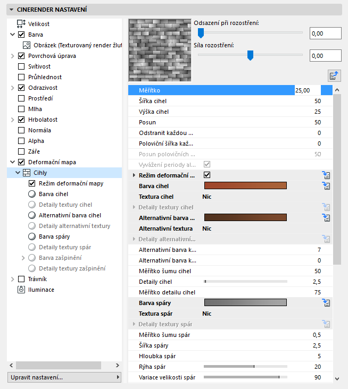Click Síla rozostření value field
348x389 pixels.
coord(326,56)
